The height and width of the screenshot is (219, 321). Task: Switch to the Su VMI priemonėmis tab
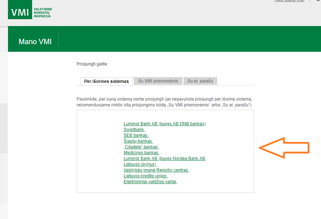(158, 81)
